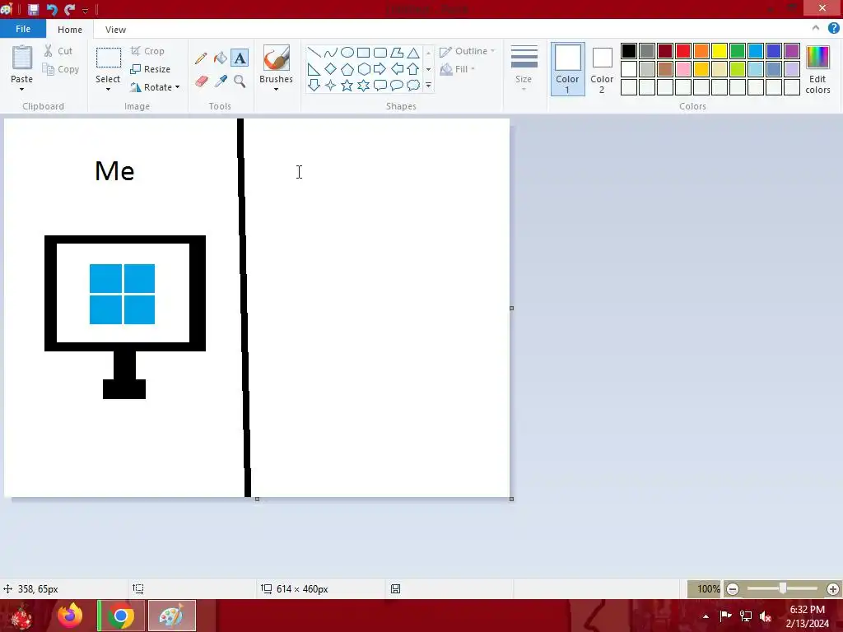843x632 pixels.
Task: Choose the Rounded rectangular callout shape
Action: (380, 85)
